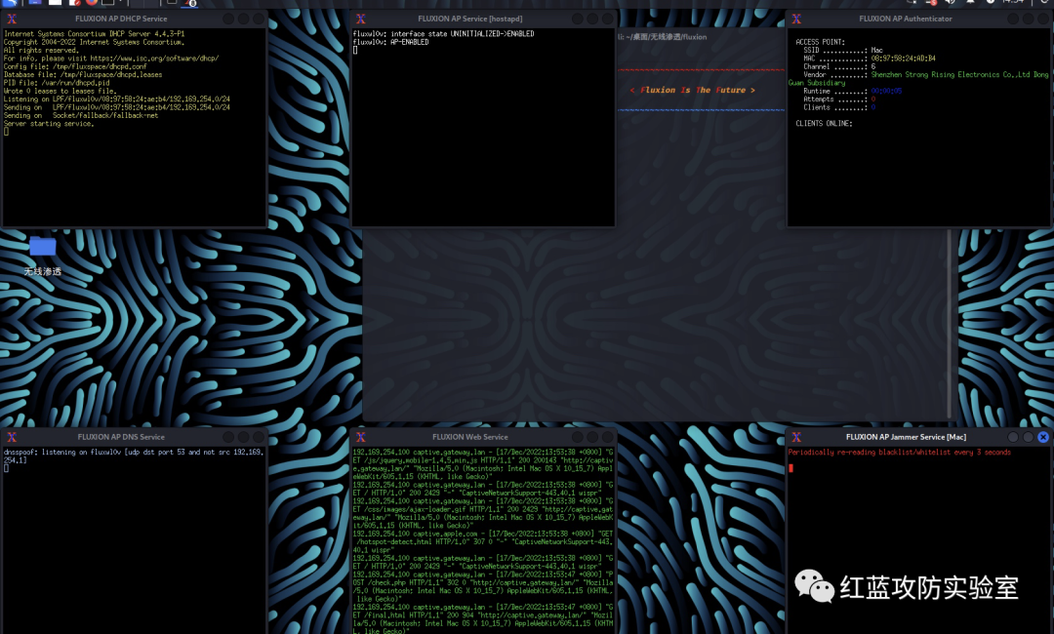Click 'Periodically re-reading blacklist/whitelist' line in Jammer

[x=900, y=452]
